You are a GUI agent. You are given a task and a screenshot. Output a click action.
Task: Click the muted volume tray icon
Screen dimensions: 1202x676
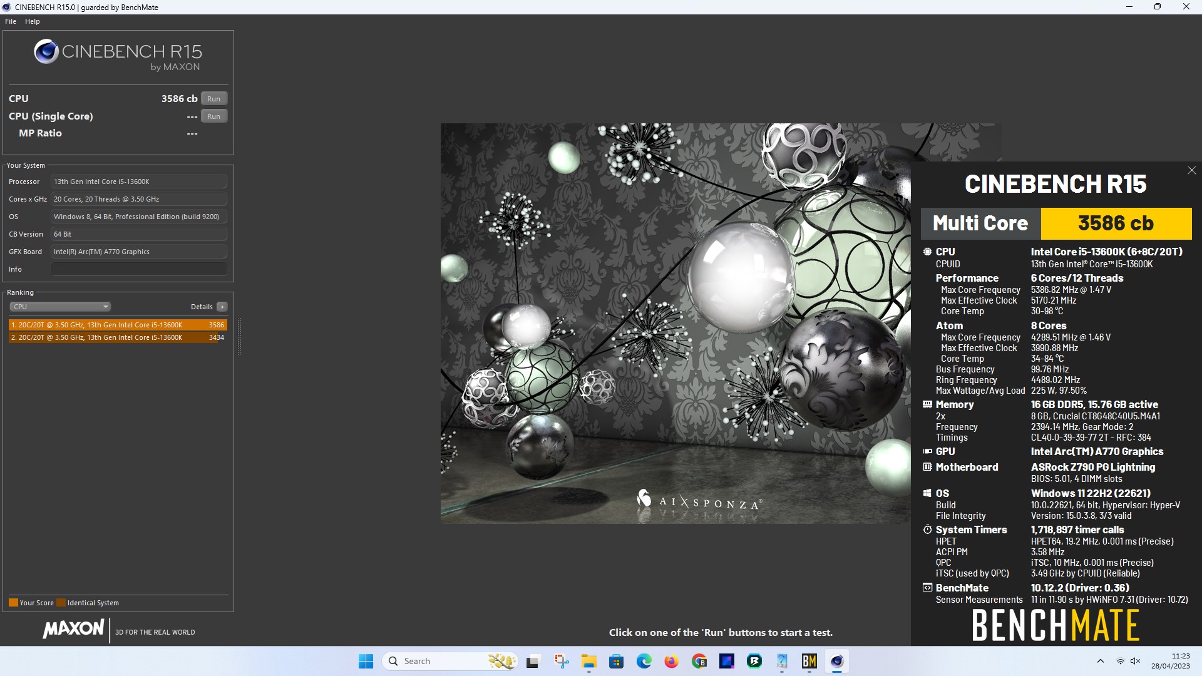click(x=1136, y=661)
